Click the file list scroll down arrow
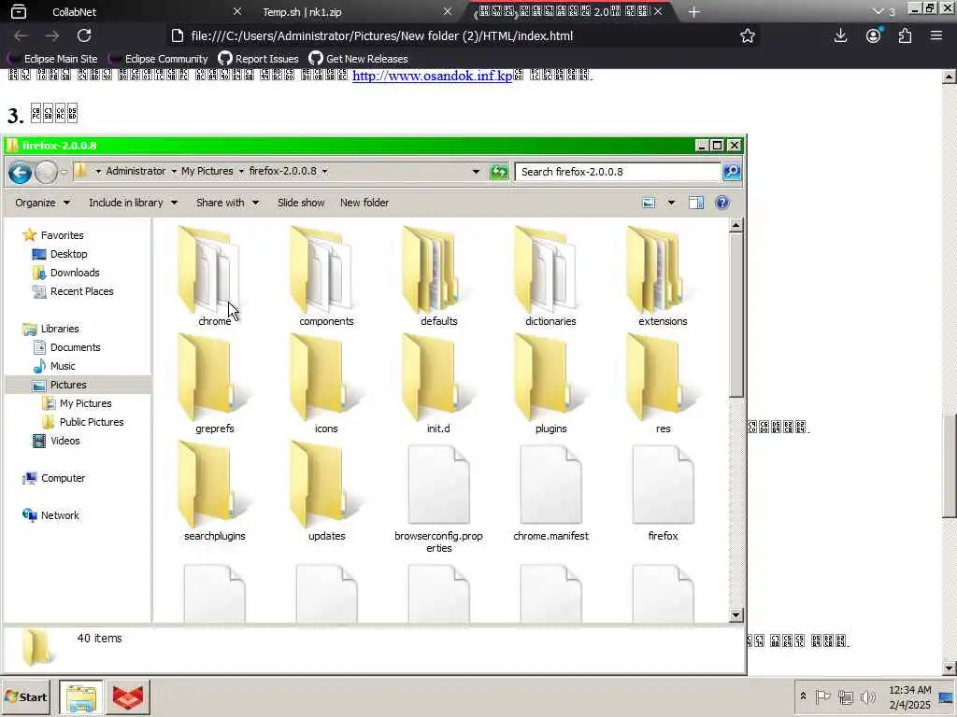This screenshot has height=717, width=957. pyautogui.click(x=736, y=615)
